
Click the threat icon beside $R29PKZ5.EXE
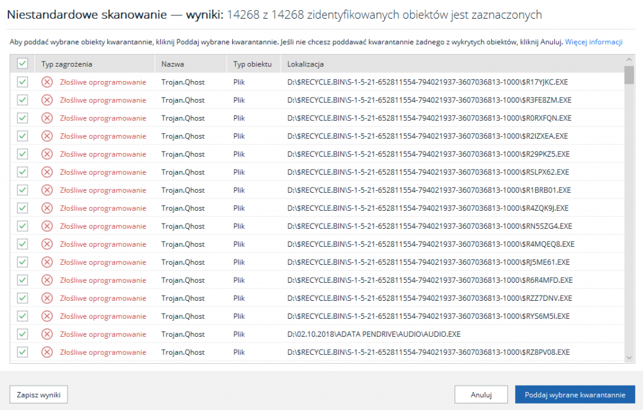click(46, 154)
